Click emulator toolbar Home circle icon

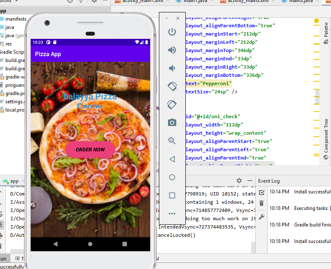click(172, 177)
